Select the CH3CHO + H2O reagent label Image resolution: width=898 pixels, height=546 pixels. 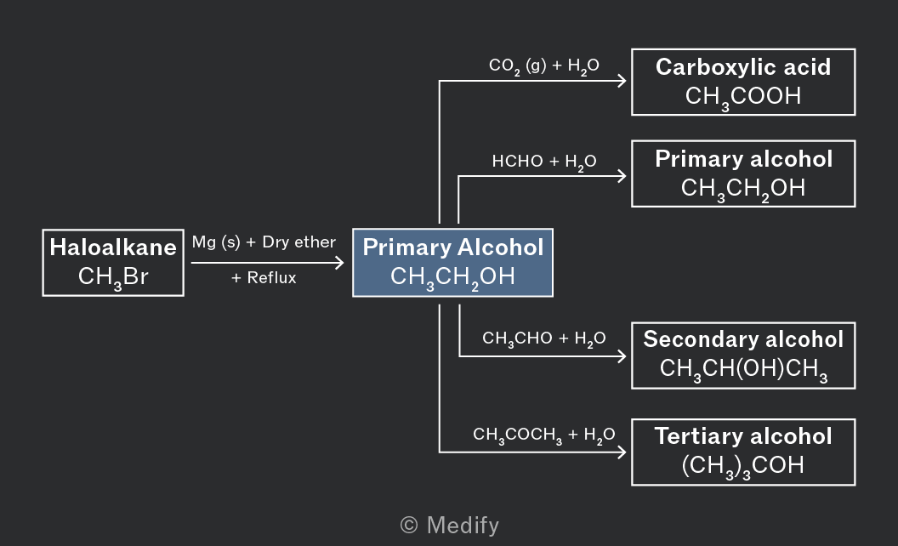(x=544, y=338)
